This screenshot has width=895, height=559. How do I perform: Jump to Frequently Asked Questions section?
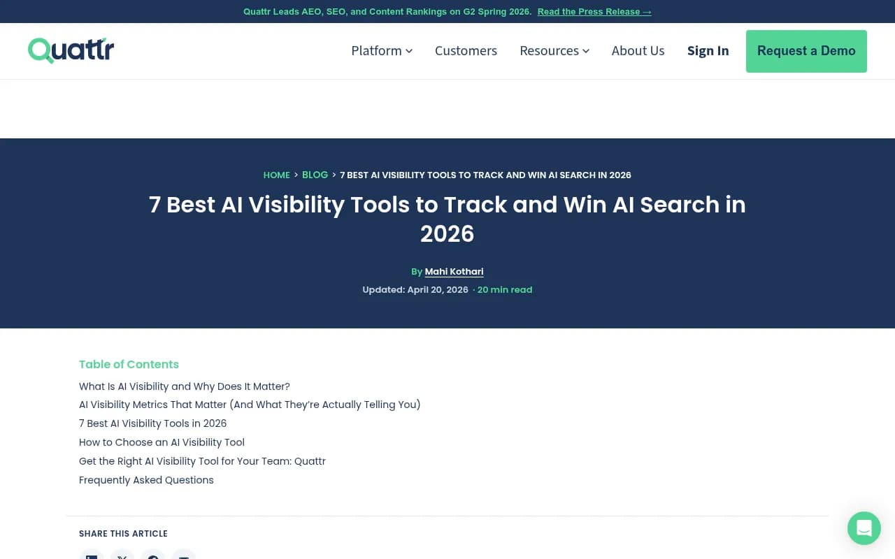coord(146,480)
